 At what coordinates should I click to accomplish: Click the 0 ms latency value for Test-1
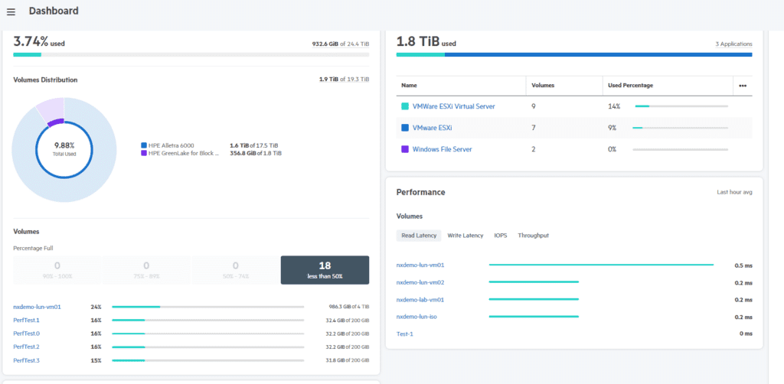746,334
